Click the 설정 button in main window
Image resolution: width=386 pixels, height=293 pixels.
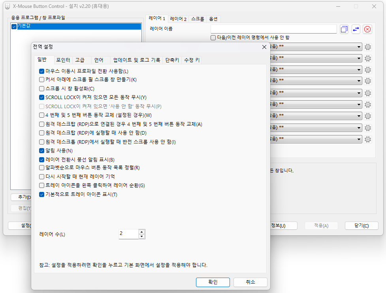[20, 225]
